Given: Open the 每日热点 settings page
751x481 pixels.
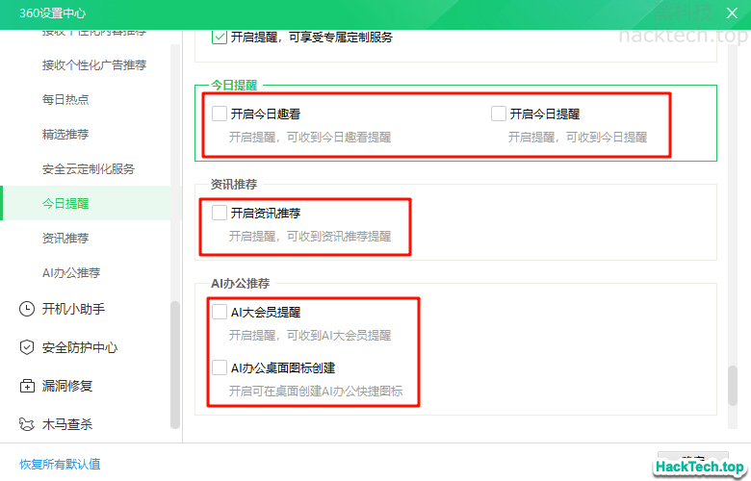Looking at the screenshot, I should (x=65, y=99).
